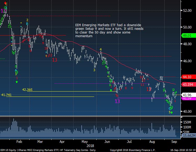This screenshot has height=152, width=196.
Task: Click the 48.00 price axis label
Action: pyautogui.click(x=187, y=44)
